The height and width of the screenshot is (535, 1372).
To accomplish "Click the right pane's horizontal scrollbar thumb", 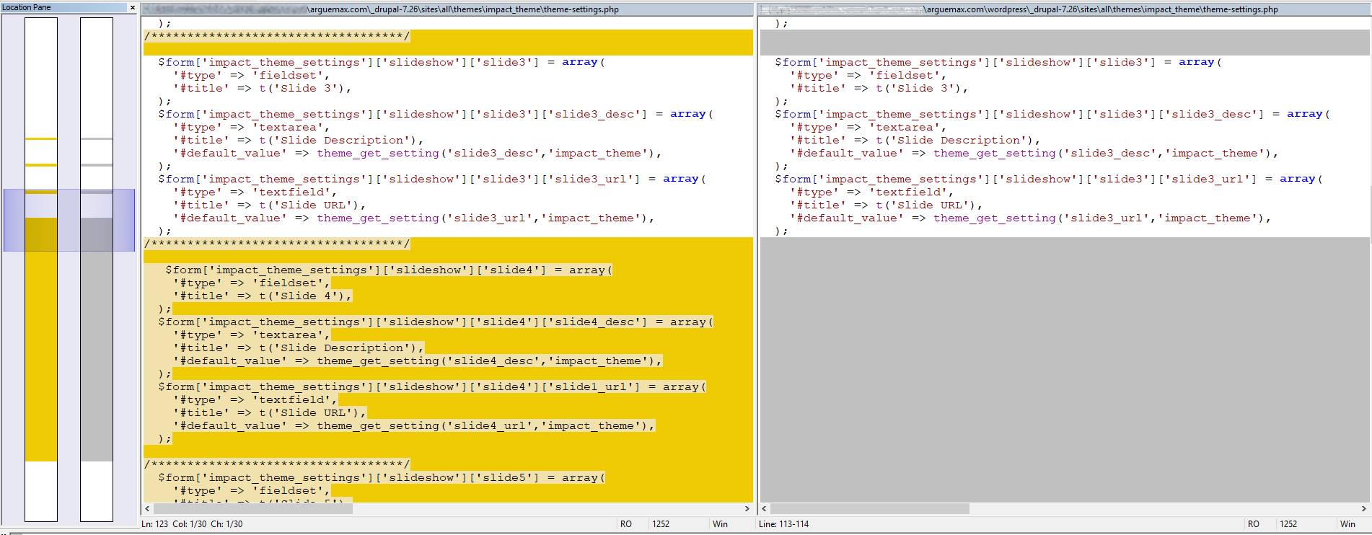I will click(870, 508).
